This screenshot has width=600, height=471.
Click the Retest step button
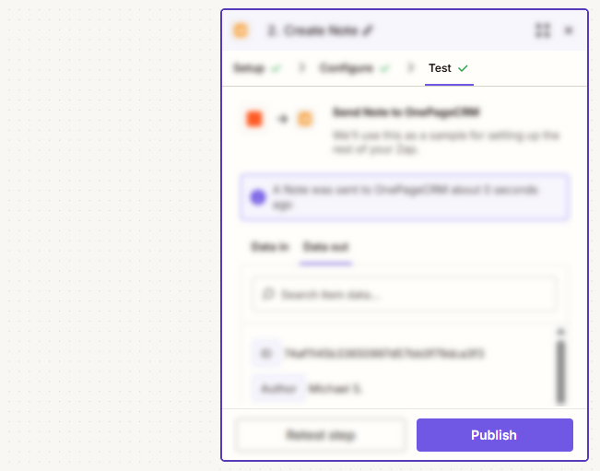click(321, 435)
